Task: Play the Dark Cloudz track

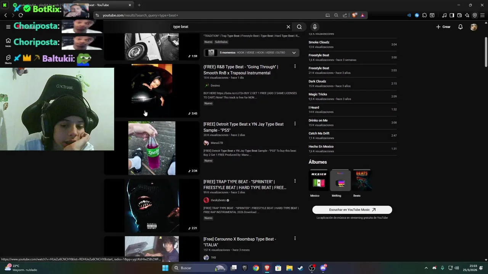Action: click(353, 83)
